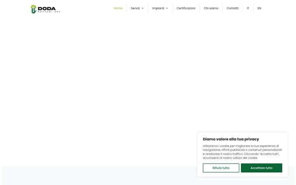The height and width of the screenshot is (185, 296).
Task: Open the Home menu item
Action: click(x=118, y=8)
